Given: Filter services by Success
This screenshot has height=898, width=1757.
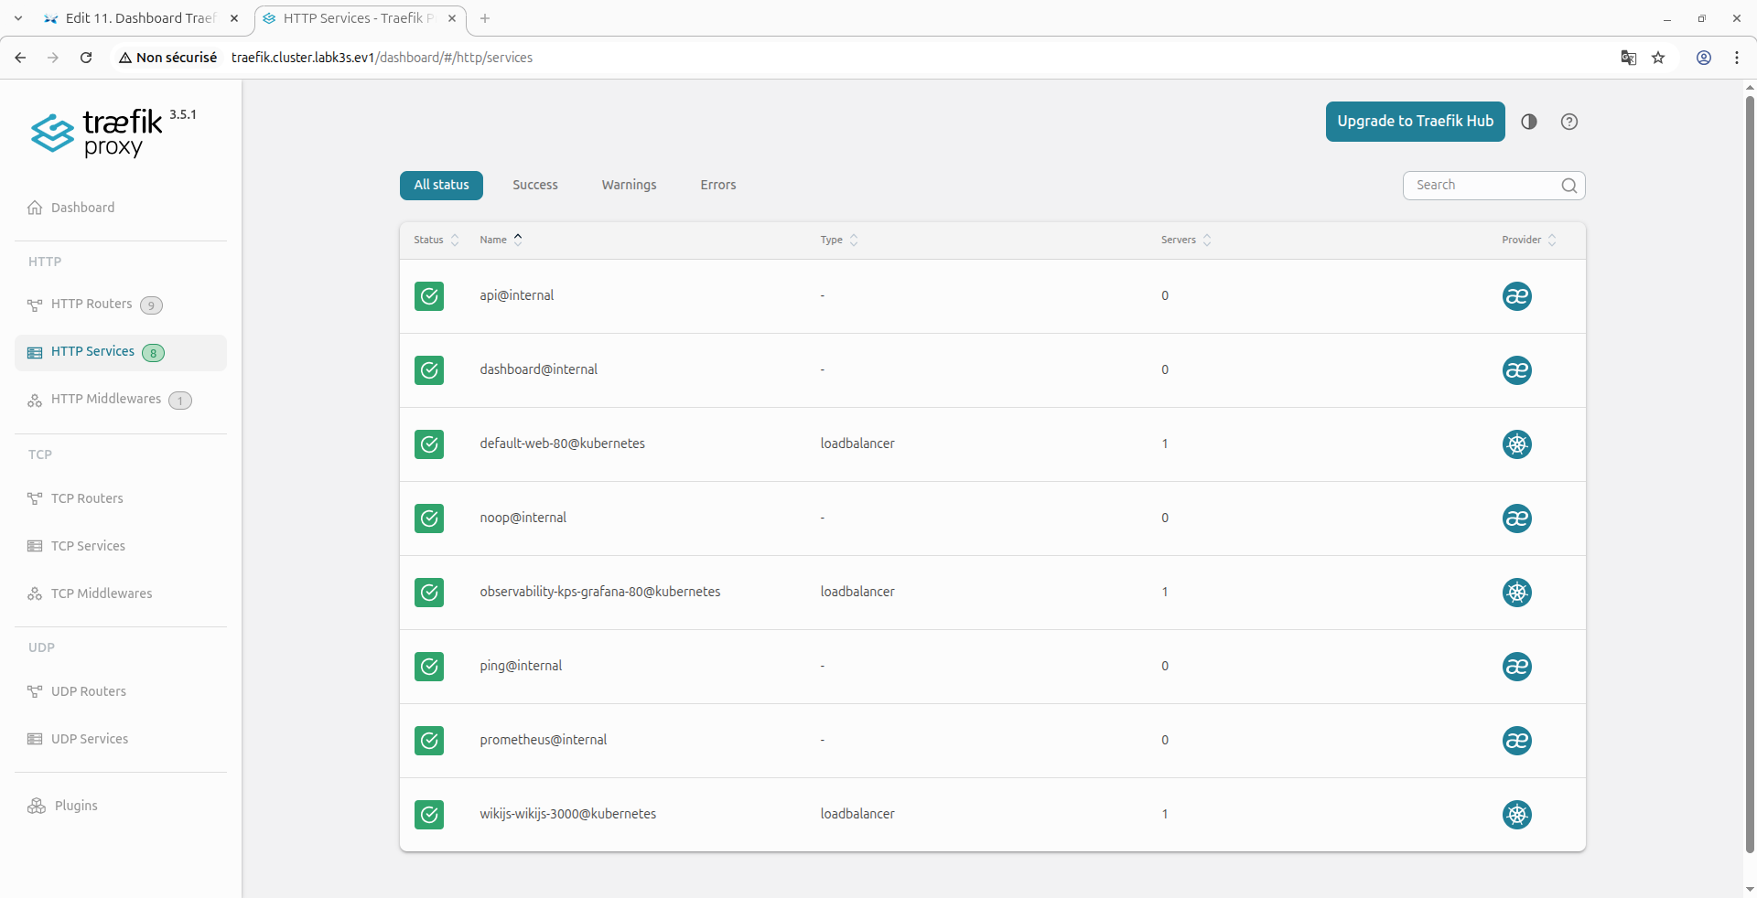Looking at the screenshot, I should 535,186.
